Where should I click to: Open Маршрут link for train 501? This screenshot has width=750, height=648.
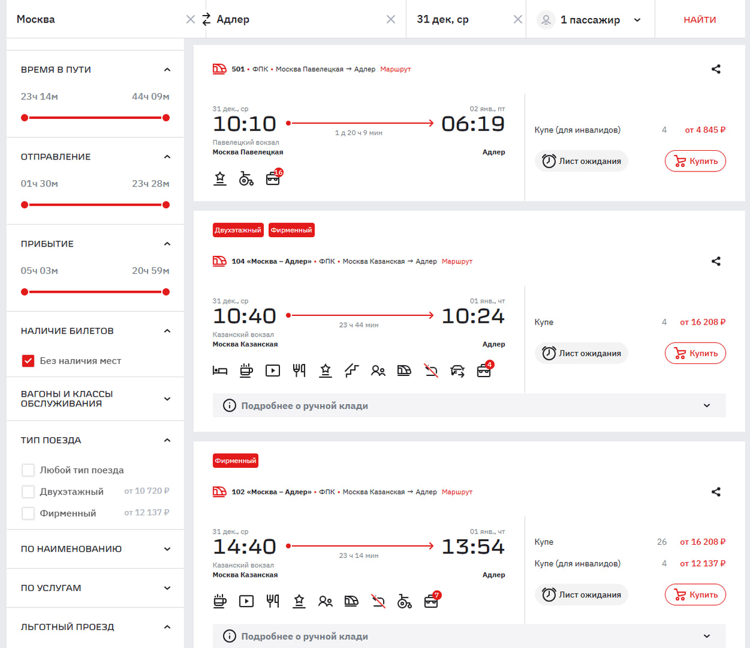[x=396, y=69]
